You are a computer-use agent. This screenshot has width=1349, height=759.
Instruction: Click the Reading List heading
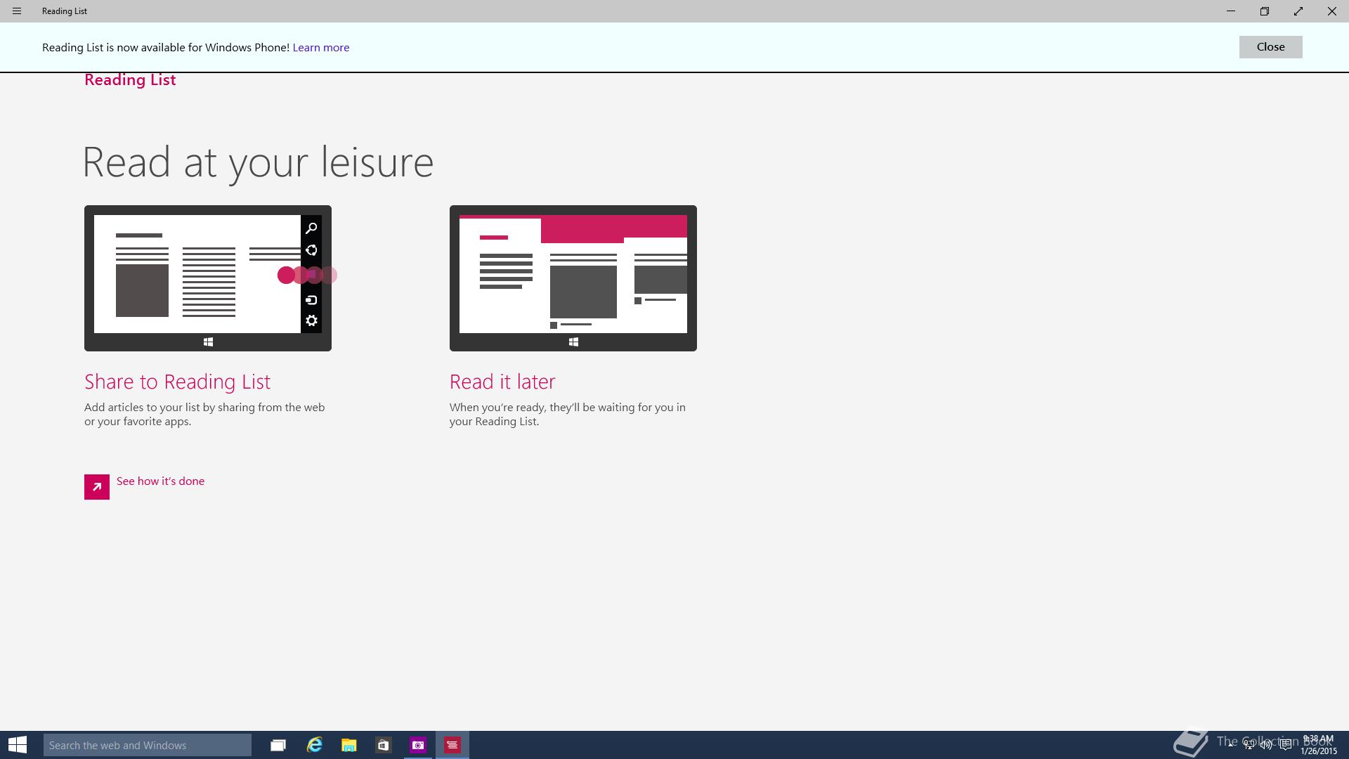(130, 80)
